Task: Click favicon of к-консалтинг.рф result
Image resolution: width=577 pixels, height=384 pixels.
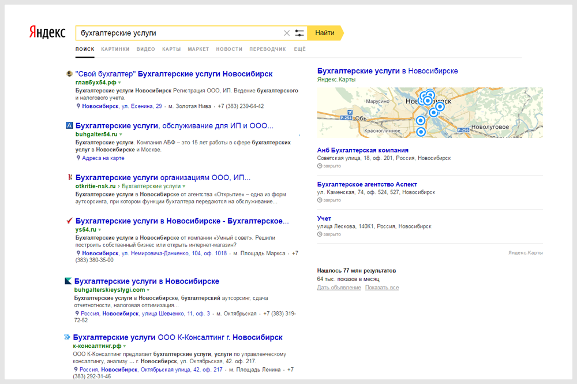Action: 67,337
